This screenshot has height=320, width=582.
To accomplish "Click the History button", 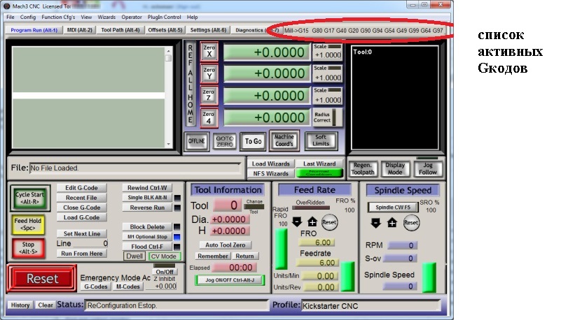I will [20, 305].
